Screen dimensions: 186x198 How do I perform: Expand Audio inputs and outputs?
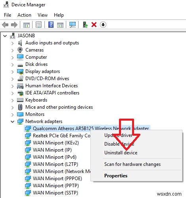click(x=13, y=43)
